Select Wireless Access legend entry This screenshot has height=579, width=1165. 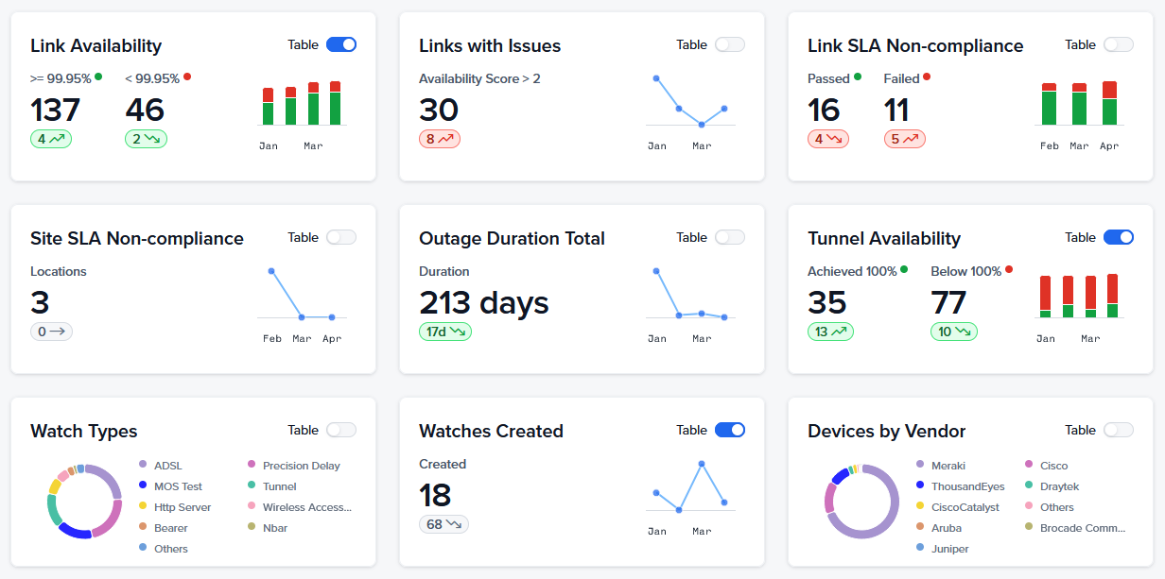pos(299,507)
